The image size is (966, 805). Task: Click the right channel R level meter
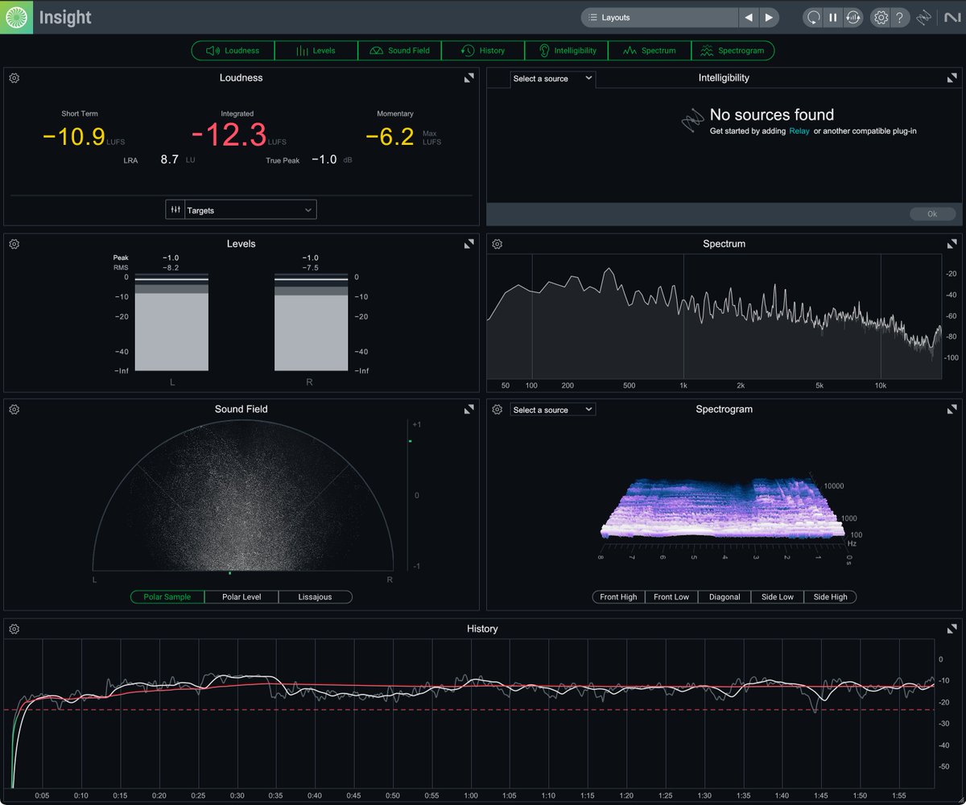tap(311, 323)
